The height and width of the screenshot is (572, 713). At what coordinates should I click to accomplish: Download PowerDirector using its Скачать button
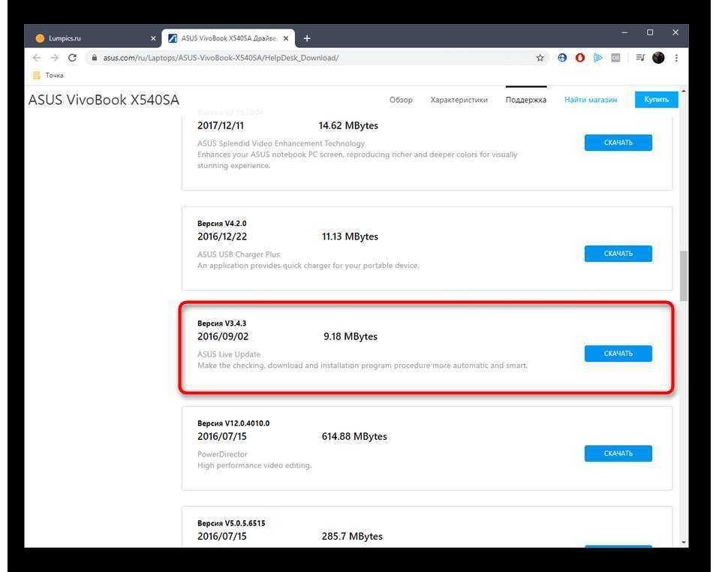coord(618,453)
